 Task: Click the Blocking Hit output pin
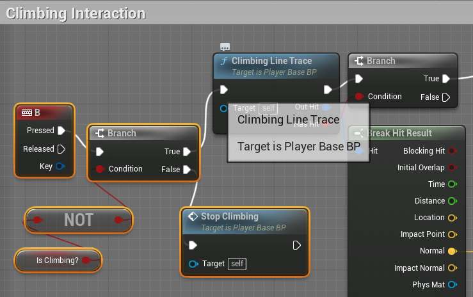point(452,151)
